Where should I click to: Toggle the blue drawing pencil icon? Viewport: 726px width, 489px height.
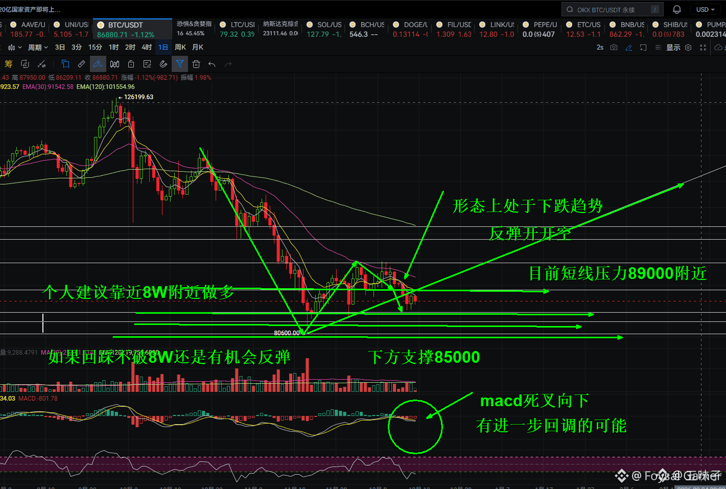pos(629,48)
